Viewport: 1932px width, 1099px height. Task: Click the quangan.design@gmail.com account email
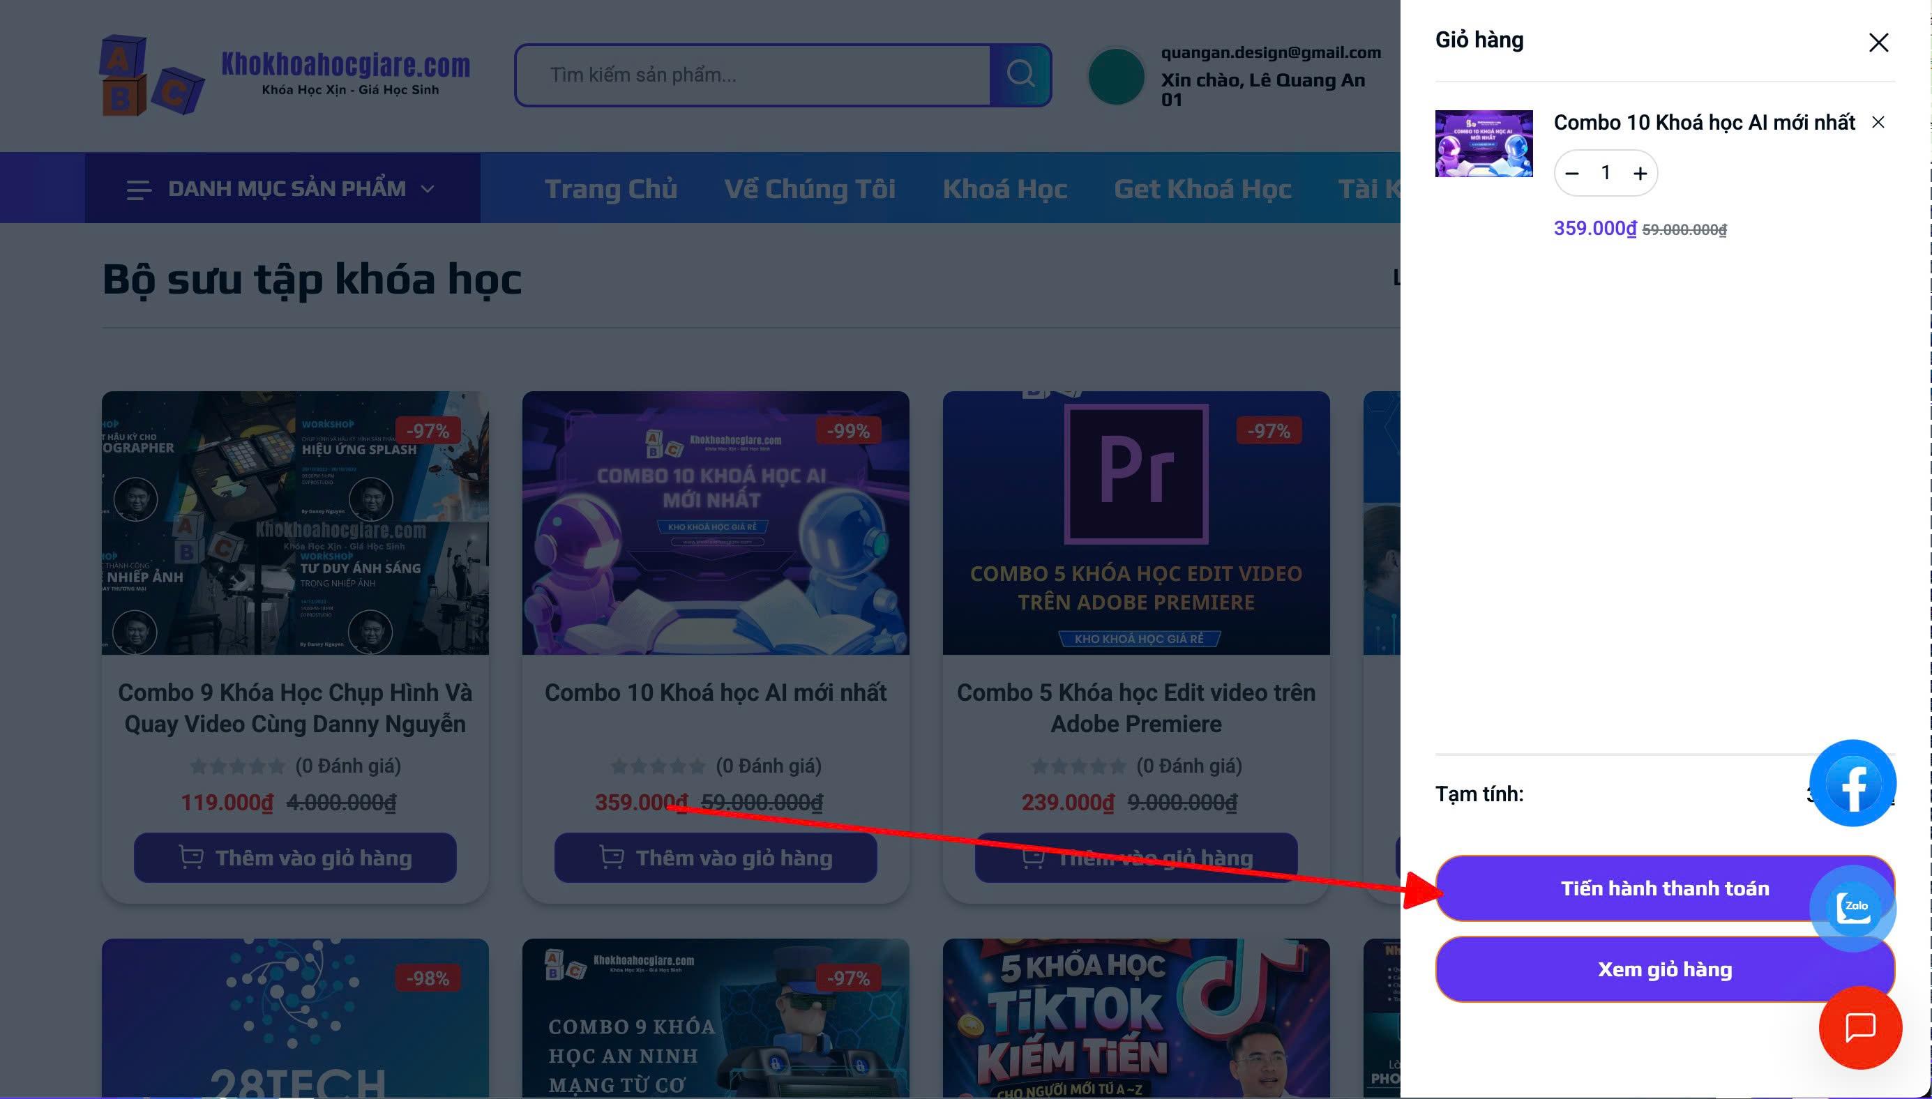(x=1271, y=52)
